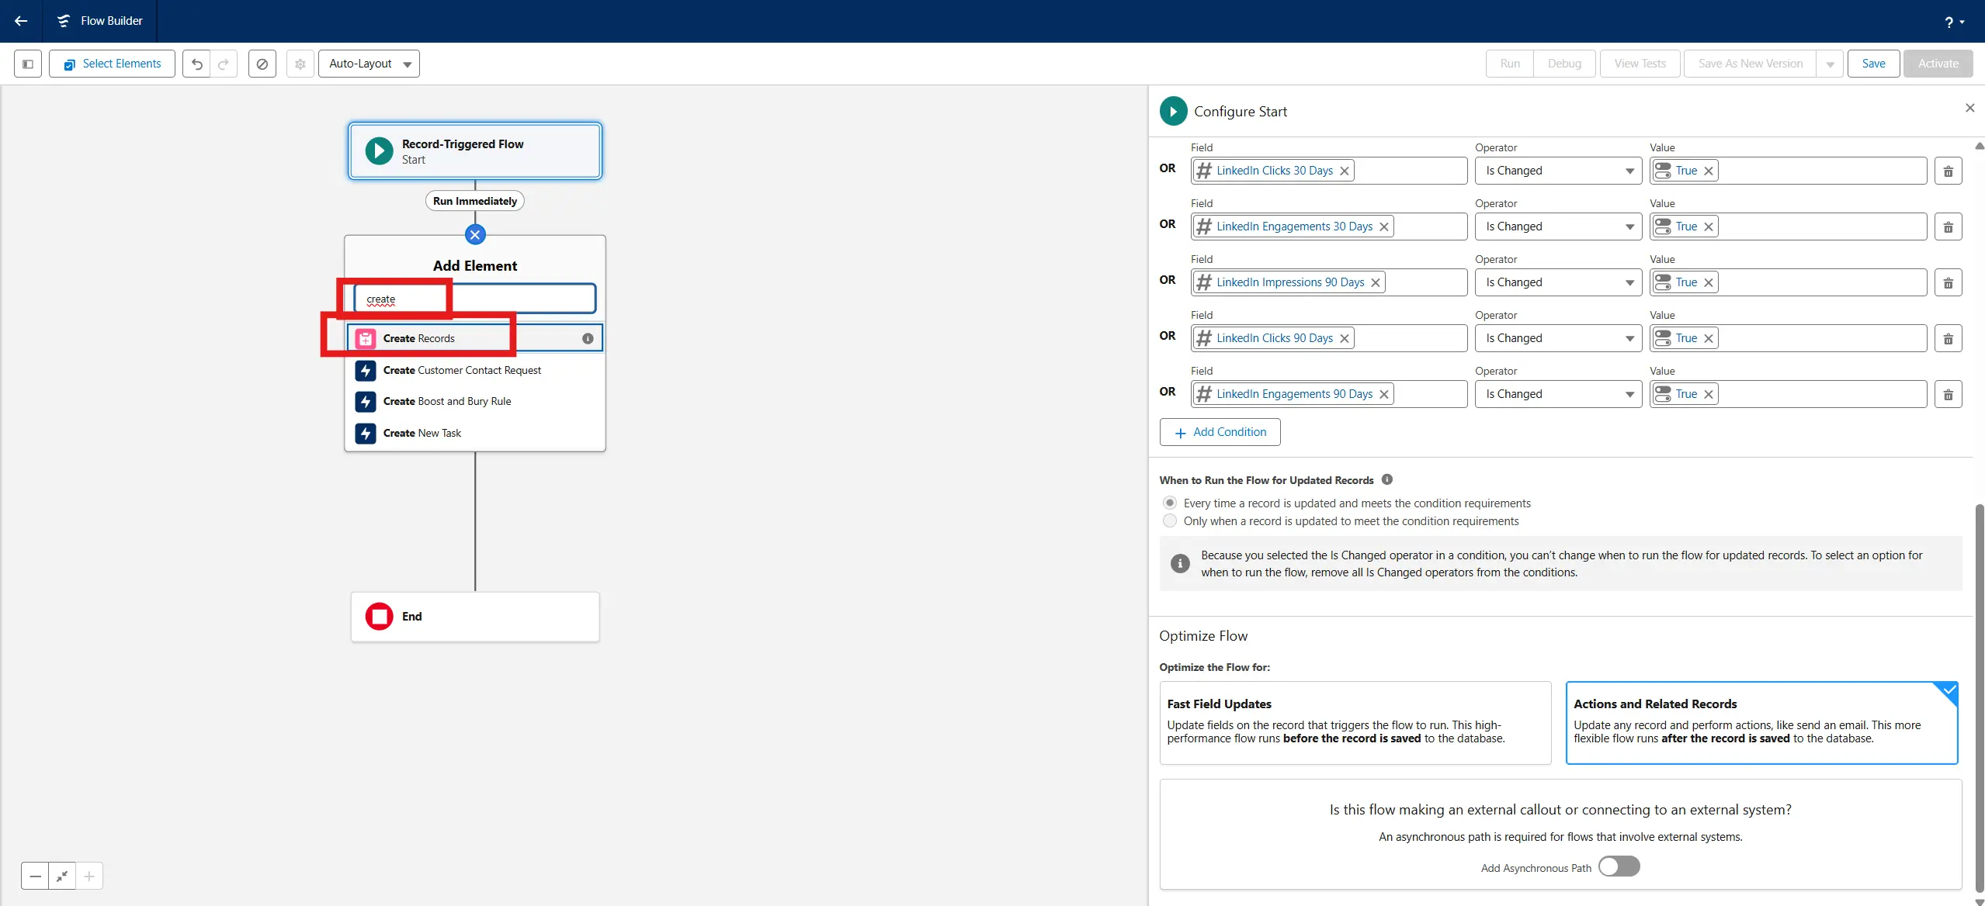Toggle the left toolbox panel icon
The width and height of the screenshot is (1985, 906).
[28, 64]
